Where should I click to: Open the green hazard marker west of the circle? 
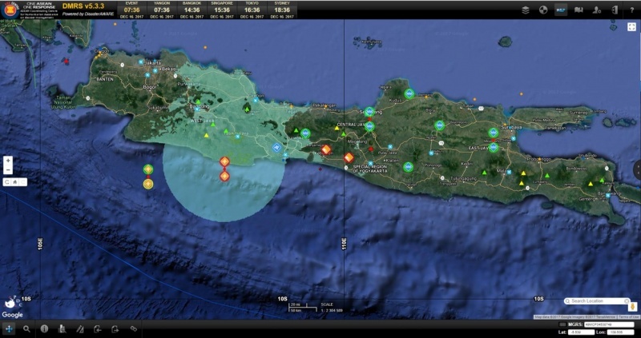(148, 169)
